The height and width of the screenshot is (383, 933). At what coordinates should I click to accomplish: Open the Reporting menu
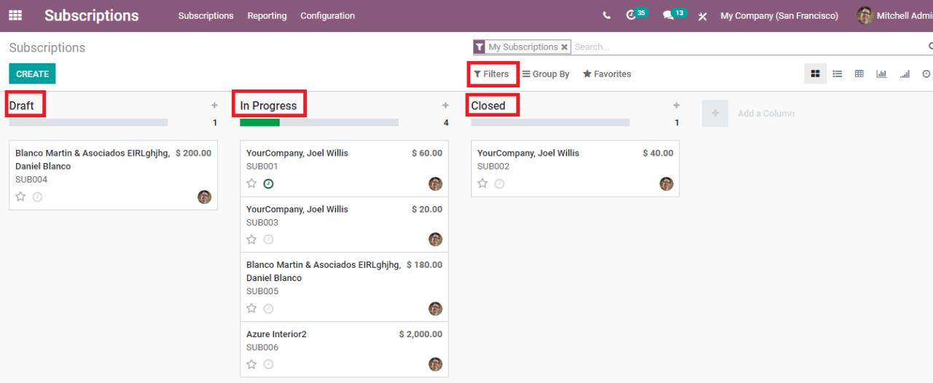tap(267, 16)
